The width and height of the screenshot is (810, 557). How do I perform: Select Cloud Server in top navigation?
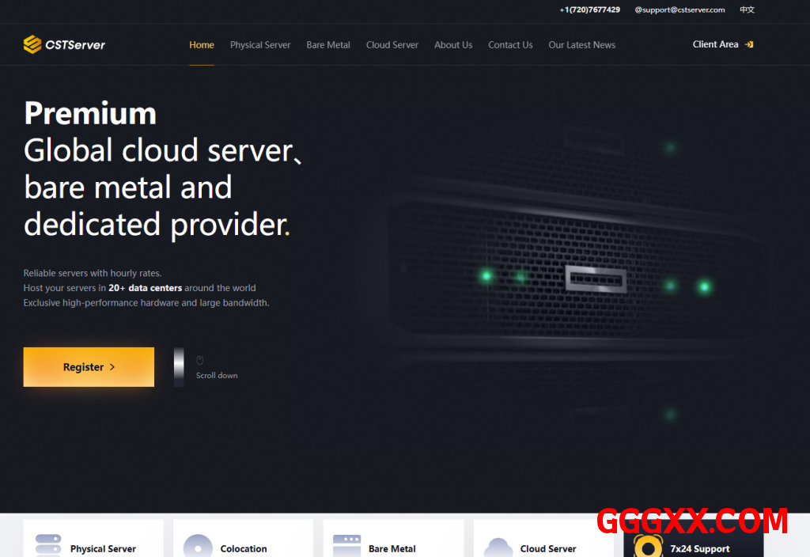pyautogui.click(x=392, y=45)
